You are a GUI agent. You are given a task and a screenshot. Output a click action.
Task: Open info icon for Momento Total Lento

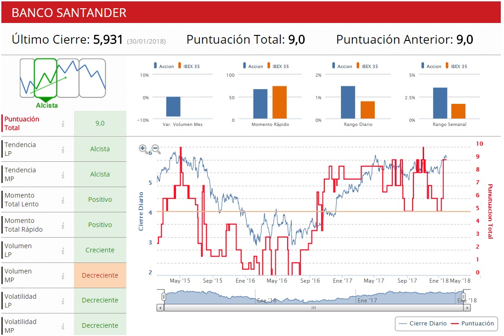pos(63,200)
